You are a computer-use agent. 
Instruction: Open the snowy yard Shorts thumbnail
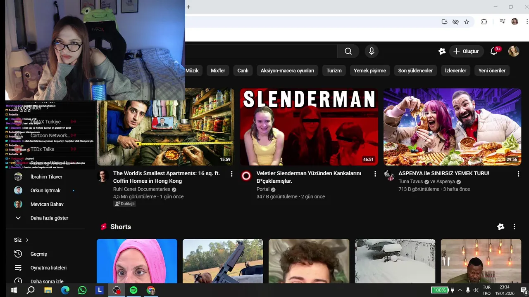click(x=395, y=261)
